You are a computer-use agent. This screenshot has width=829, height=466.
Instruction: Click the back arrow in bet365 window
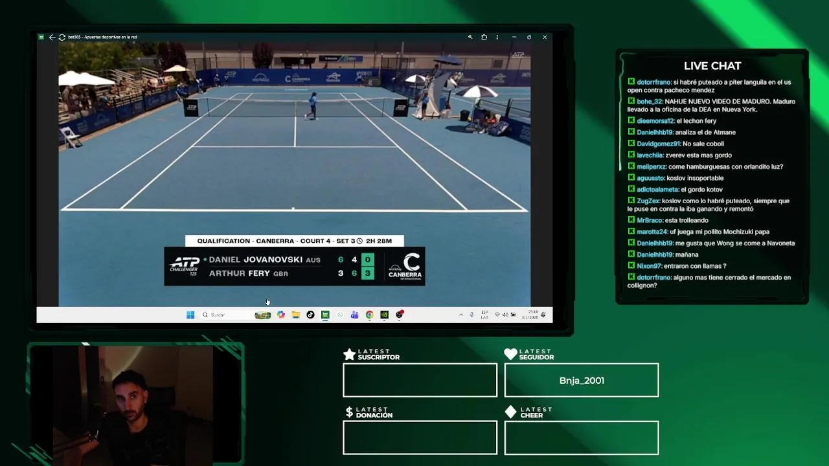(x=52, y=38)
